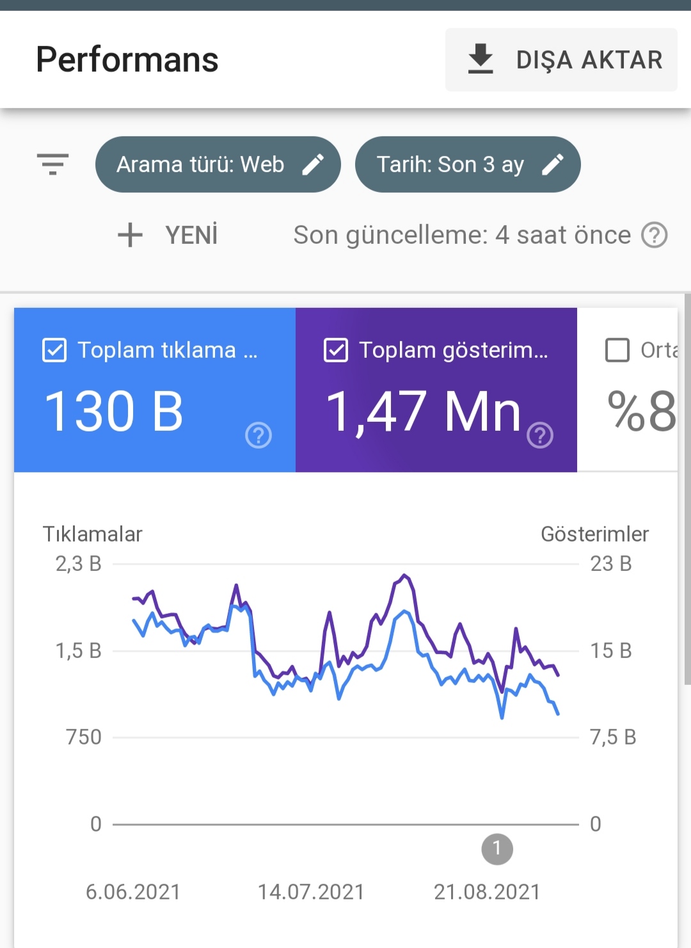Viewport: 691px width, 948px height.
Task: Click the purple impressions line peak
Action: tap(404, 575)
